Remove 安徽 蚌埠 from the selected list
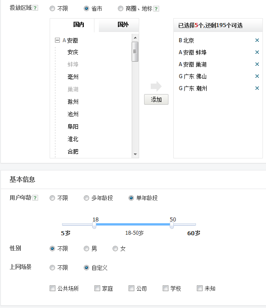 pos(257,52)
